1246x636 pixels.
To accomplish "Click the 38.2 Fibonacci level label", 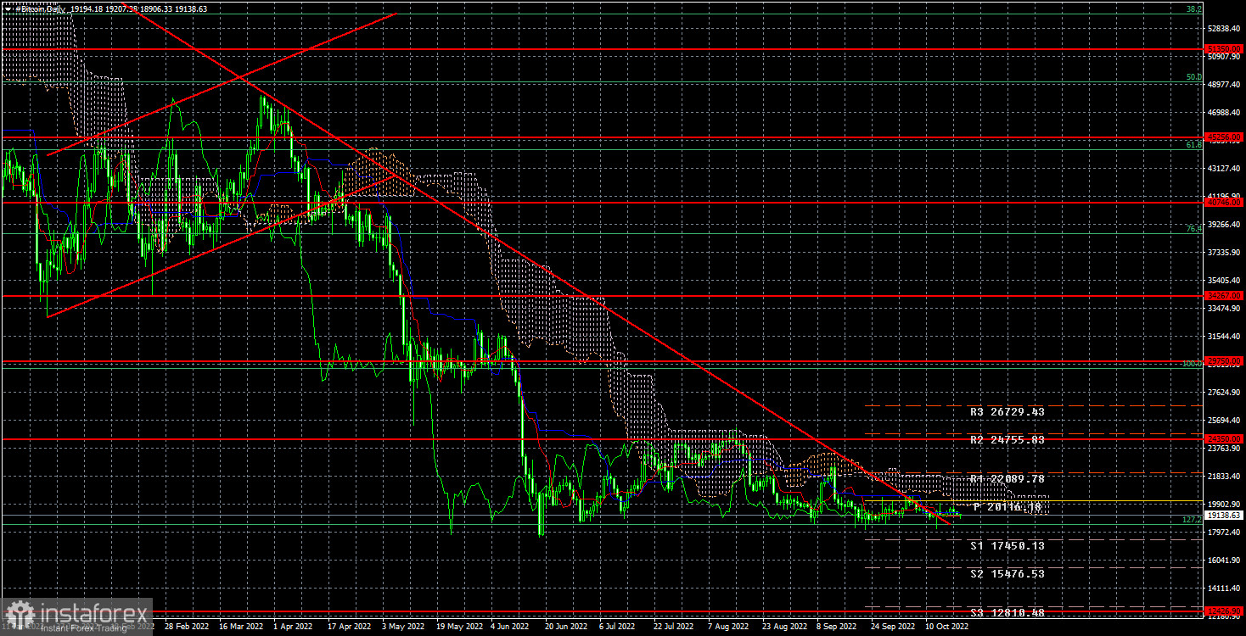I will 1194,8.
